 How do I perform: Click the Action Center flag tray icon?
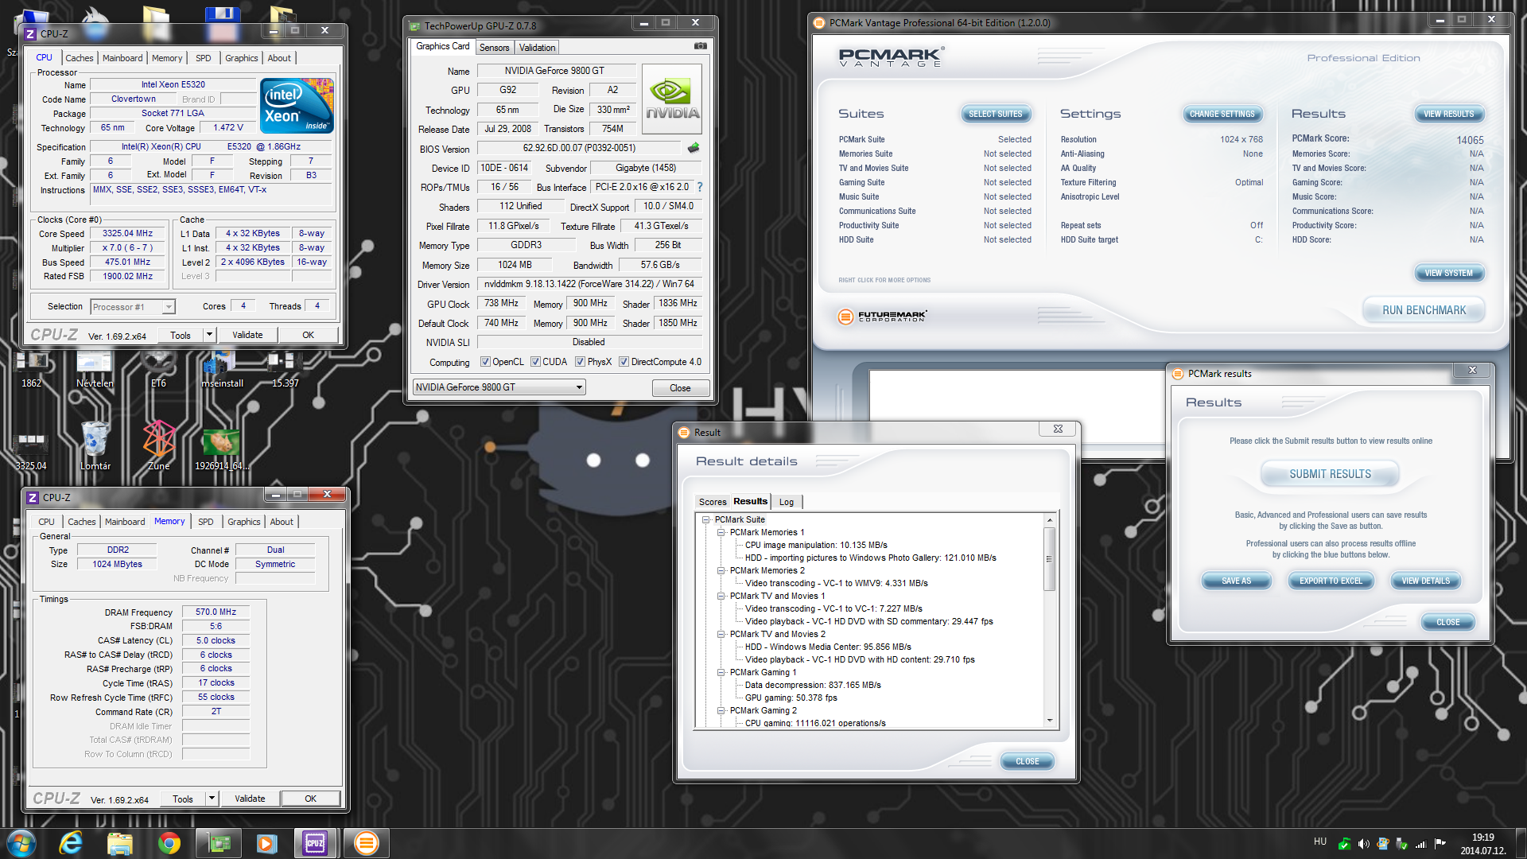(1440, 843)
